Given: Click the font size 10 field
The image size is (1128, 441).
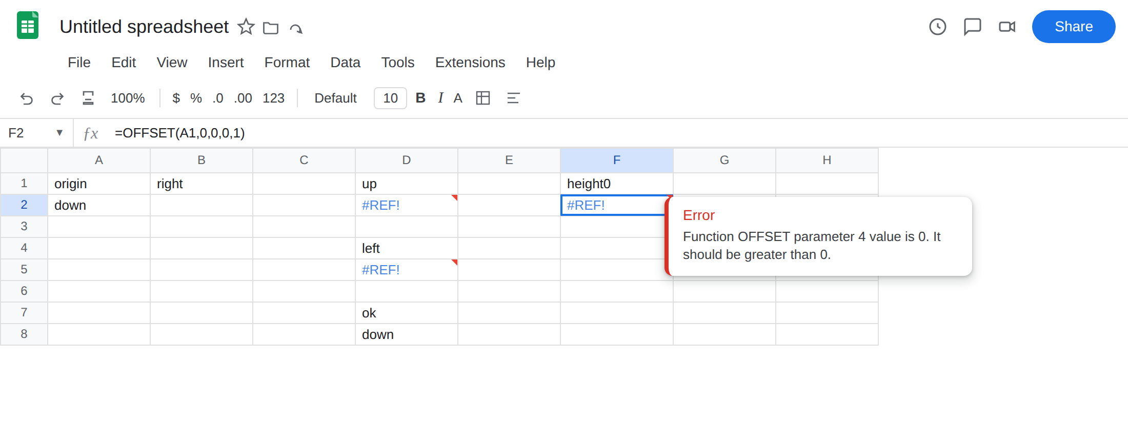Looking at the screenshot, I should [390, 98].
